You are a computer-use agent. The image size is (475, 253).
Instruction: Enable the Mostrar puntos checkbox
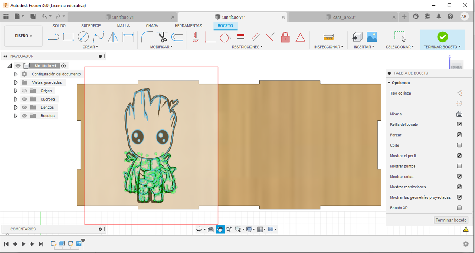point(459,166)
